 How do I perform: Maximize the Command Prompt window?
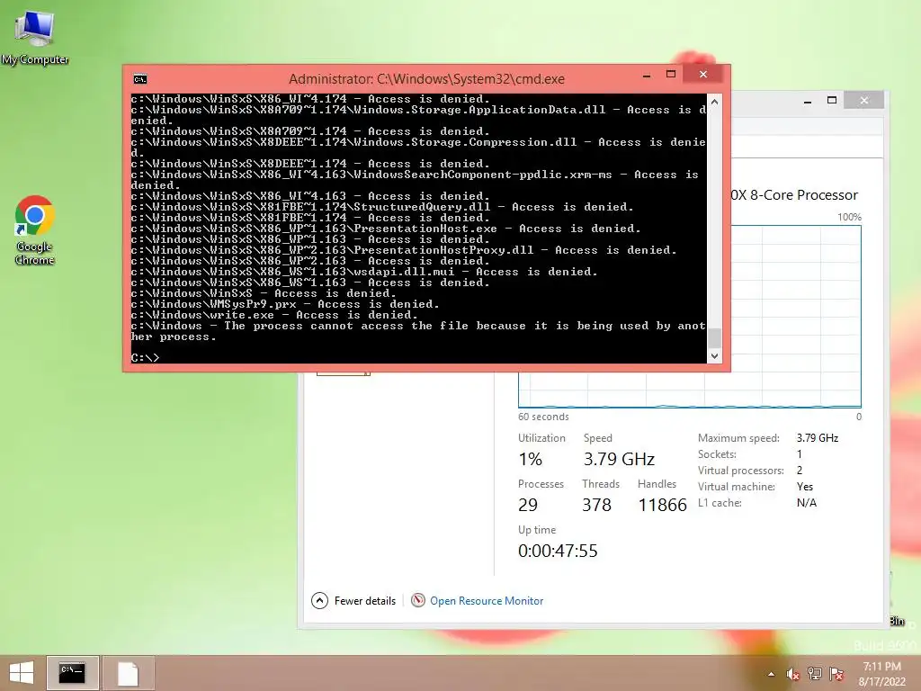671,74
